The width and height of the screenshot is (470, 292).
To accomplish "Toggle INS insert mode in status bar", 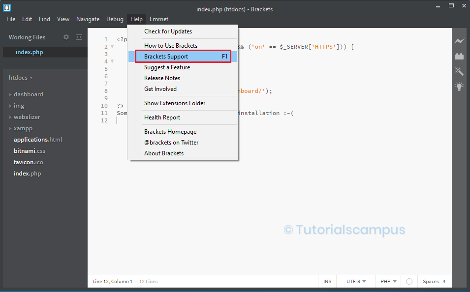I will coord(327,282).
